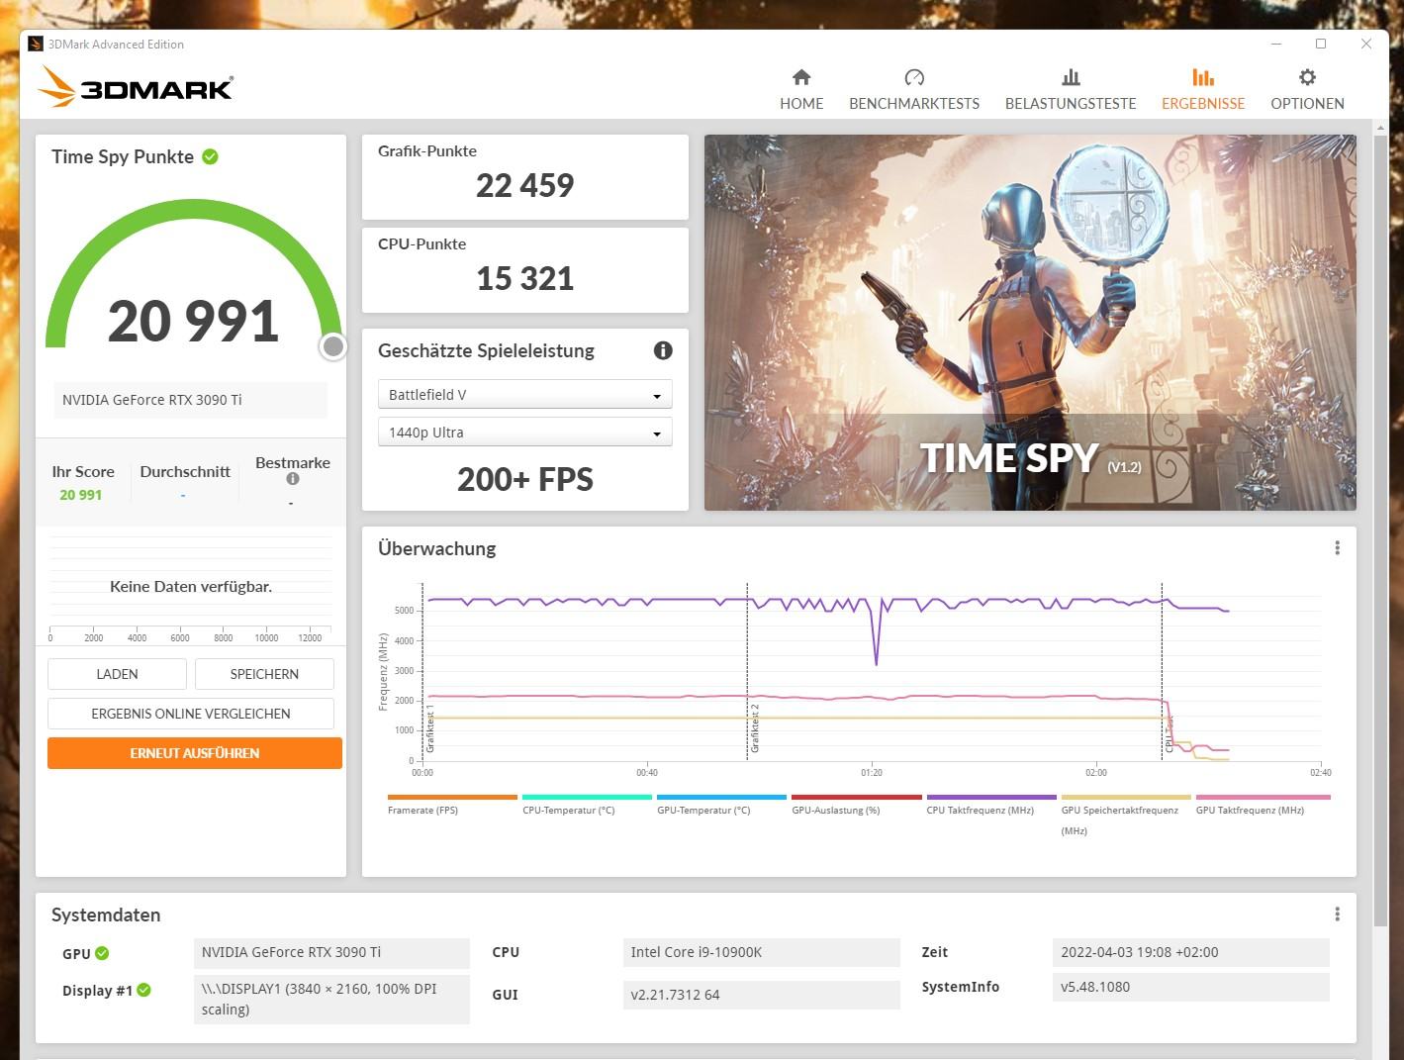Click ERGEBNIS ONLINE VERGLEICHEN button
This screenshot has height=1060, width=1404.
(x=191, y=714)
